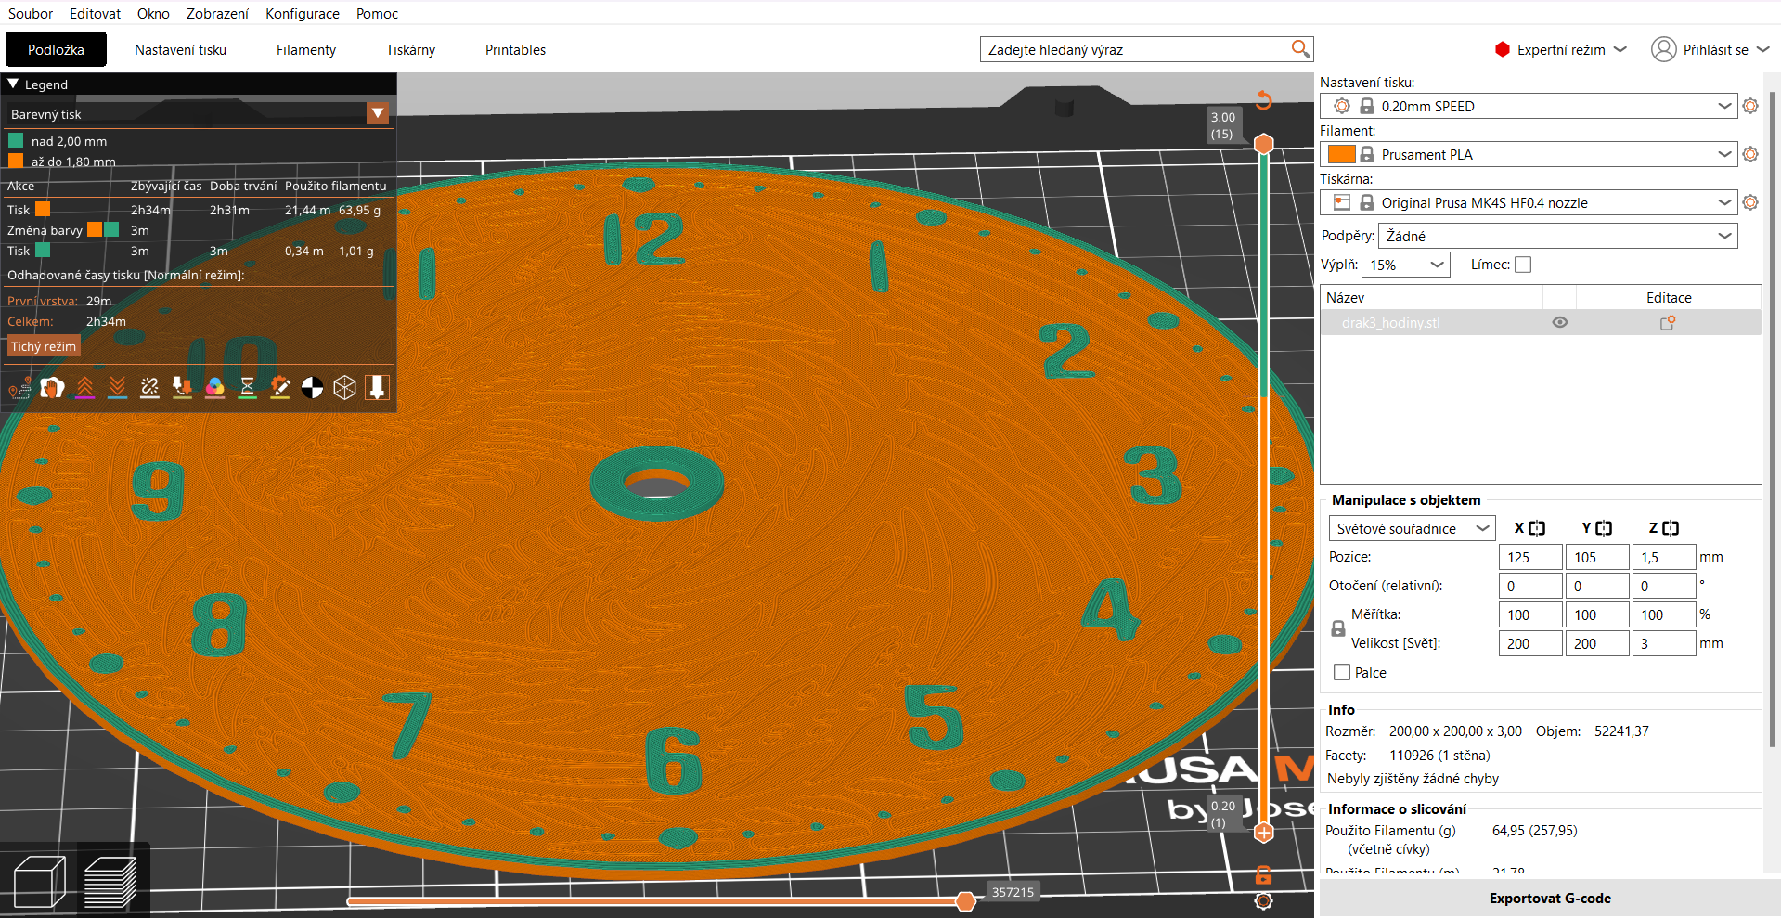Screen dimensions: 1781x918
Task: Toggle seams broken-link icon
Action: pyautogui.click(x=149, y=388)
